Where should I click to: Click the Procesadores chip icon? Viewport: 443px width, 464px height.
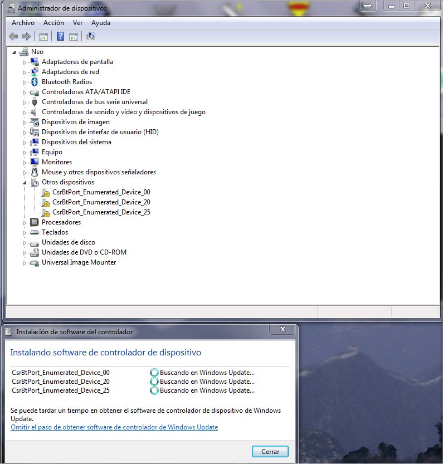(35, 222)
